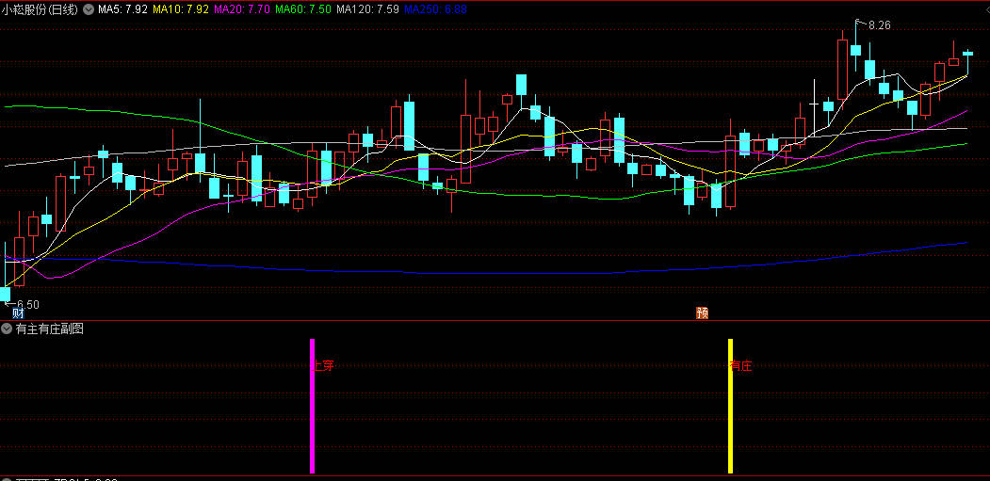Click the red 上穿 signal label
The image size is (990, 481).
324,365
